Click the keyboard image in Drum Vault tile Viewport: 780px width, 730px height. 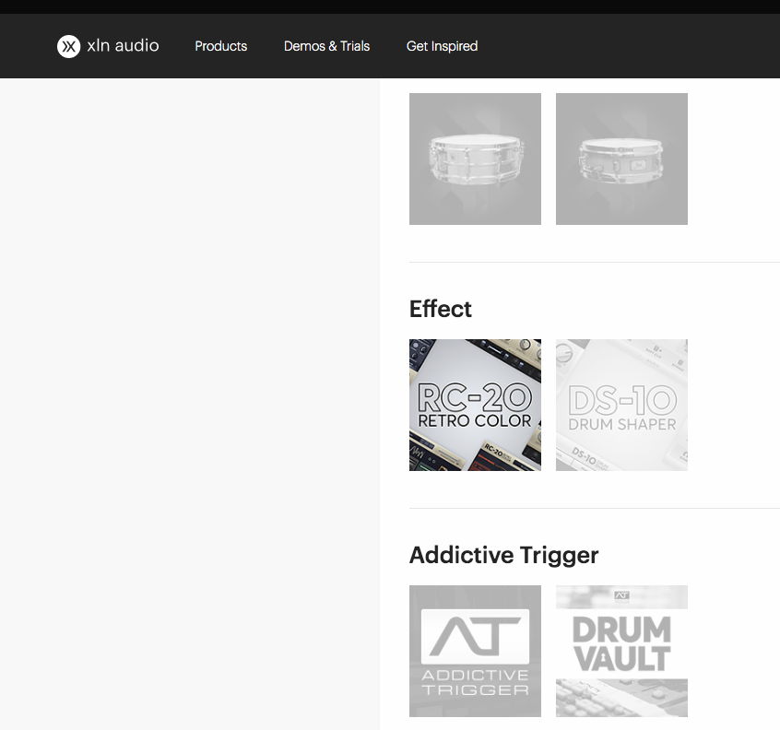(x=621, y=698)
